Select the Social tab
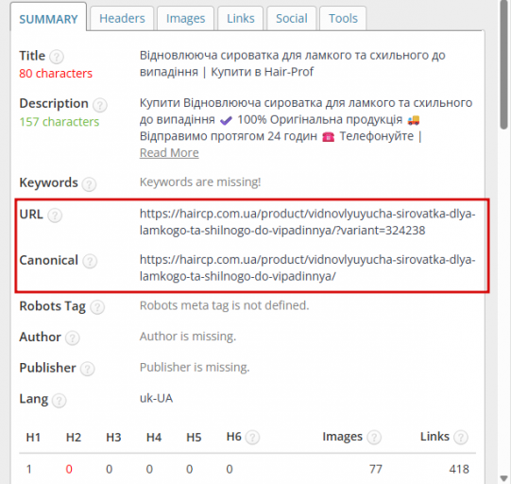 (291, 18)
